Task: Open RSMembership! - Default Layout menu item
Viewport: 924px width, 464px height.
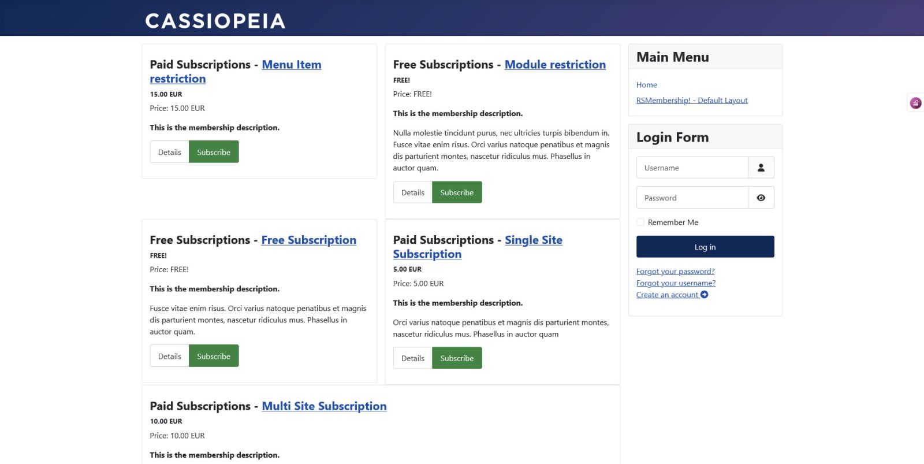Action: point(692,100)
